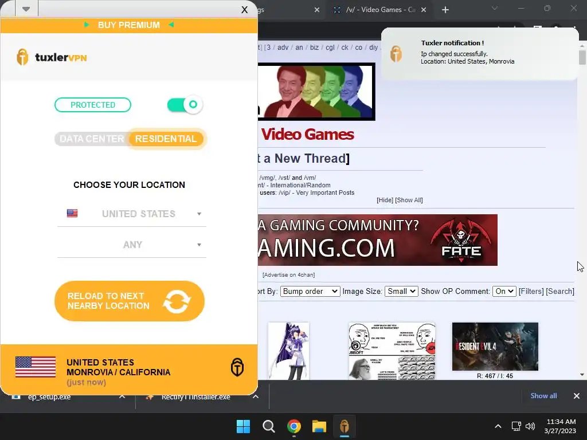Open a new browser tab with plus
587x440 pixels.
point(445,10)
